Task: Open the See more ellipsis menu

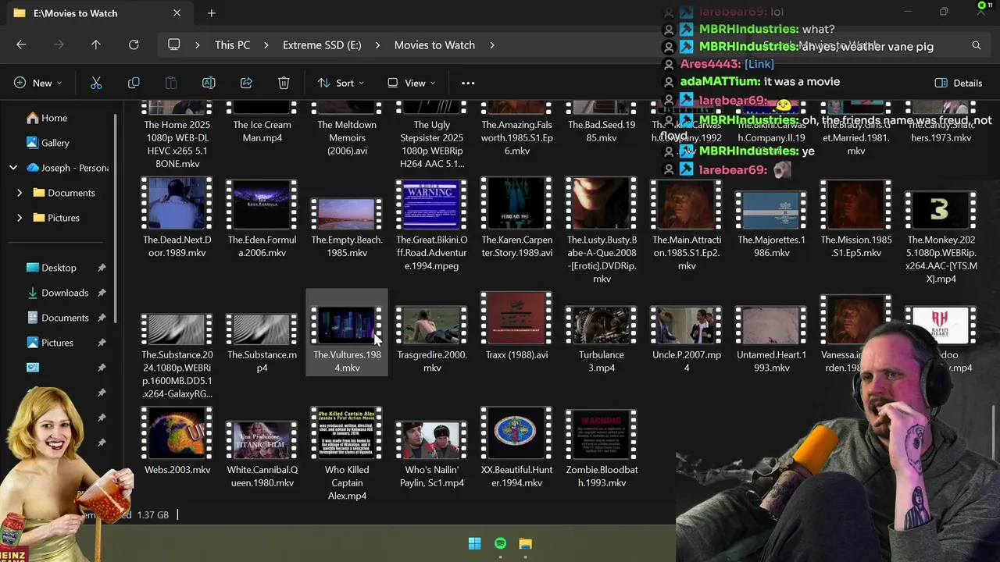Action: coord(468,83)
